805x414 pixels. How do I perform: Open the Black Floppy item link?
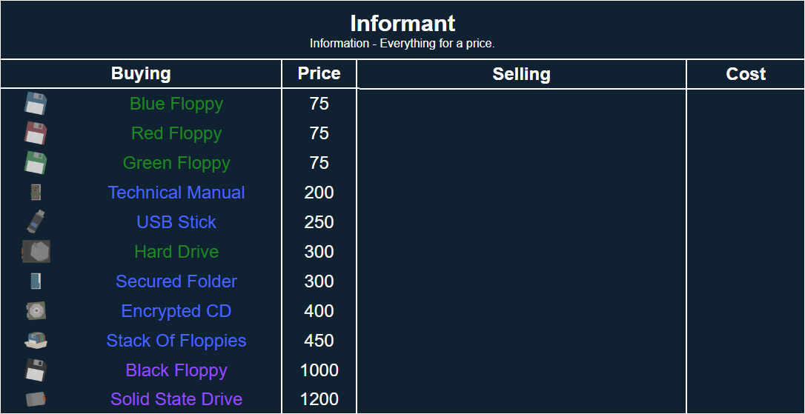[176, 370]
